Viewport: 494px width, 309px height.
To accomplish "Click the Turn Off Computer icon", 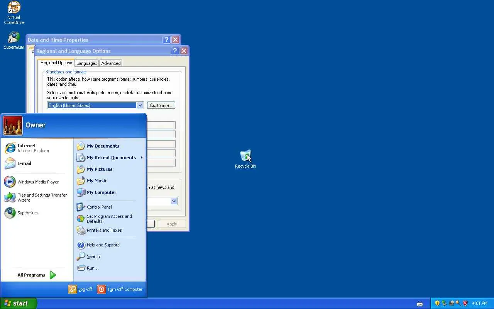I will click(102, 289).
